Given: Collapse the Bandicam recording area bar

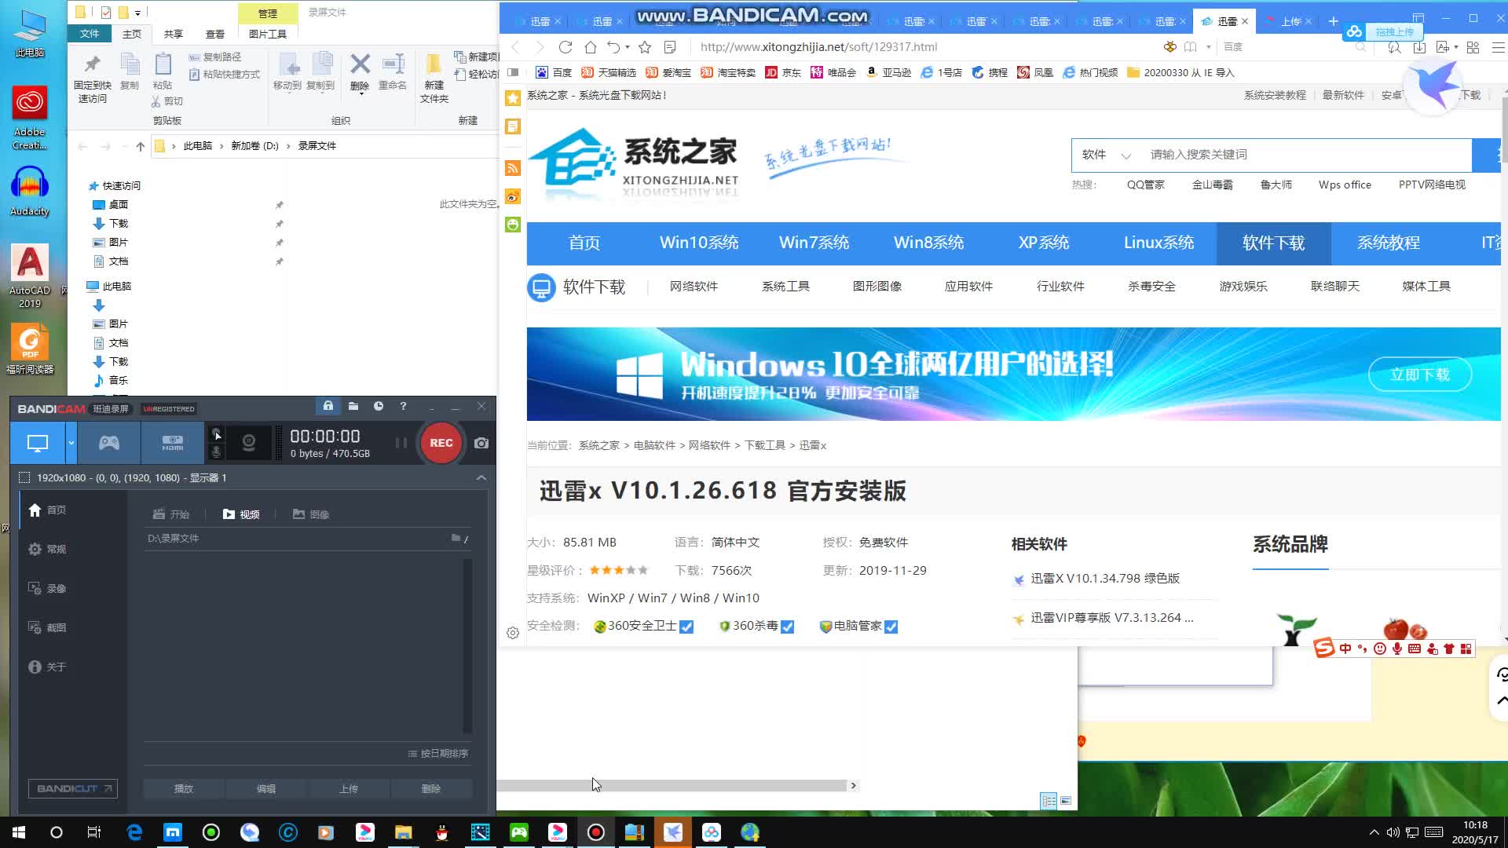Looking at the screenshot, I should click(x=481, y=477).
